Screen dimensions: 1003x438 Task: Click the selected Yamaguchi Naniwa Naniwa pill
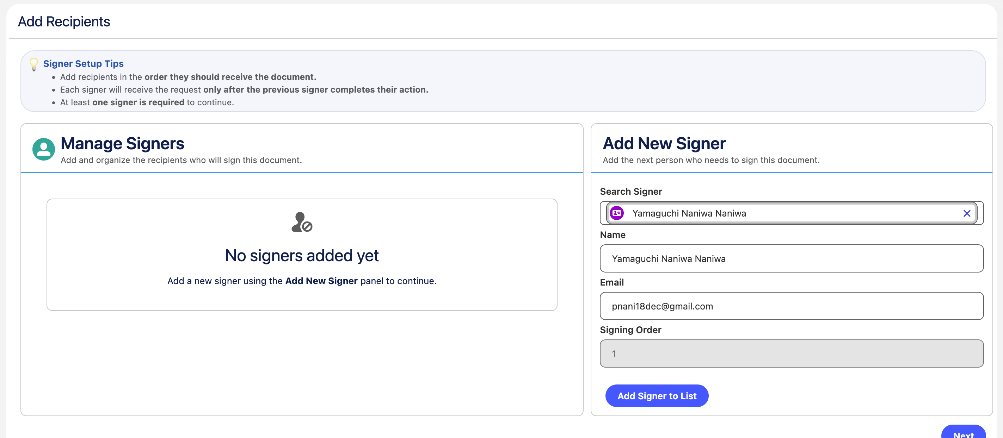tap(790, 213)
